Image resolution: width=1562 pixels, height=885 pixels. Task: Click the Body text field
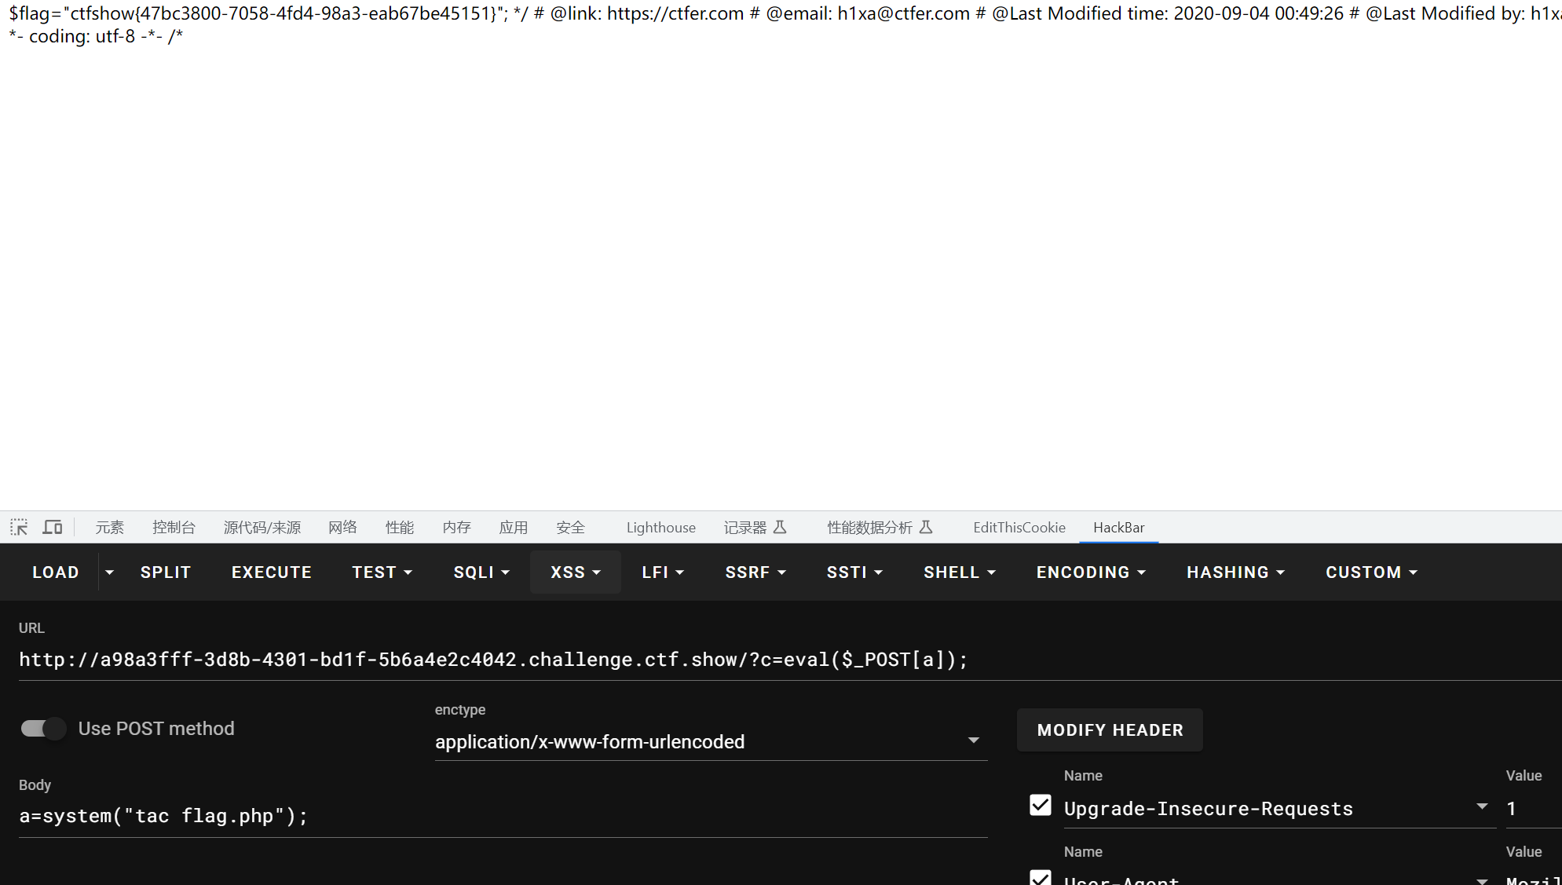click(x=503, y=816)
